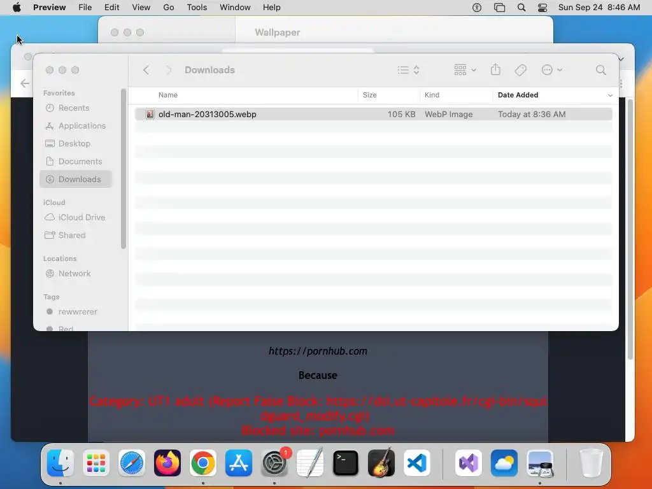Sort by the Name column header
652x489 pixels.
point(167,95)
